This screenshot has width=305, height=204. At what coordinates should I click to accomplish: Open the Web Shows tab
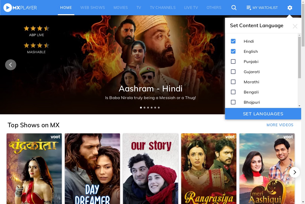(93, 8)
